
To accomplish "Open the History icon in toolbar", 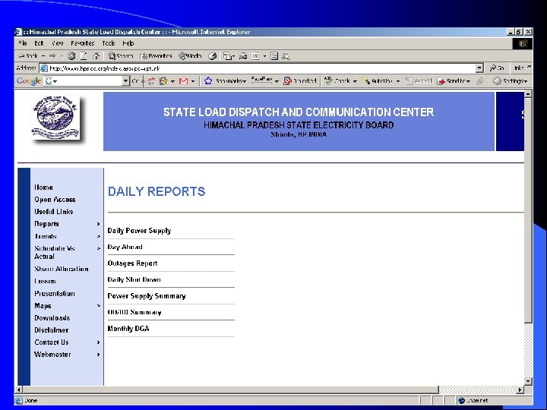I will click(212, 55).
